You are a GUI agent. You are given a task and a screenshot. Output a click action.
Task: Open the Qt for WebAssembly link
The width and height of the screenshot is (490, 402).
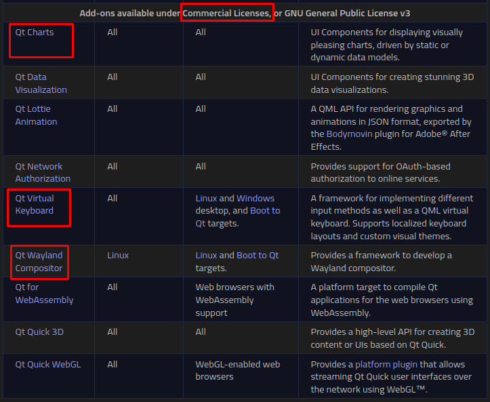(x=44, y=294)
